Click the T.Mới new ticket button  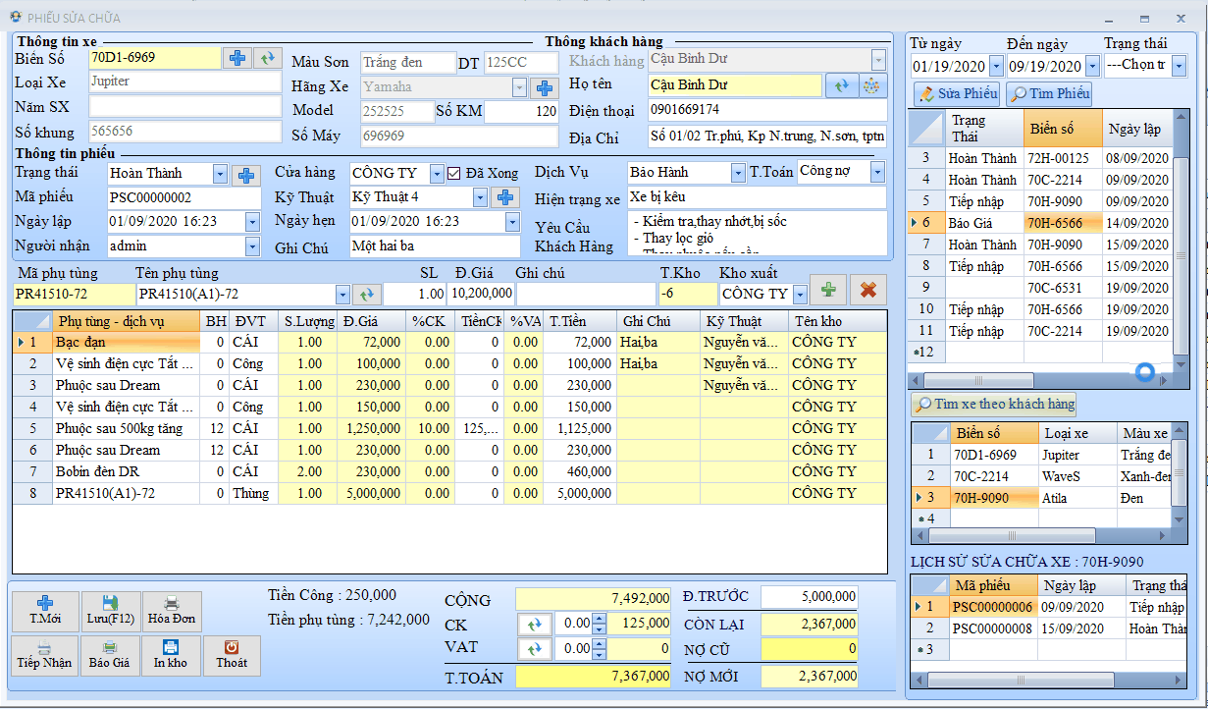coord(45,611)
